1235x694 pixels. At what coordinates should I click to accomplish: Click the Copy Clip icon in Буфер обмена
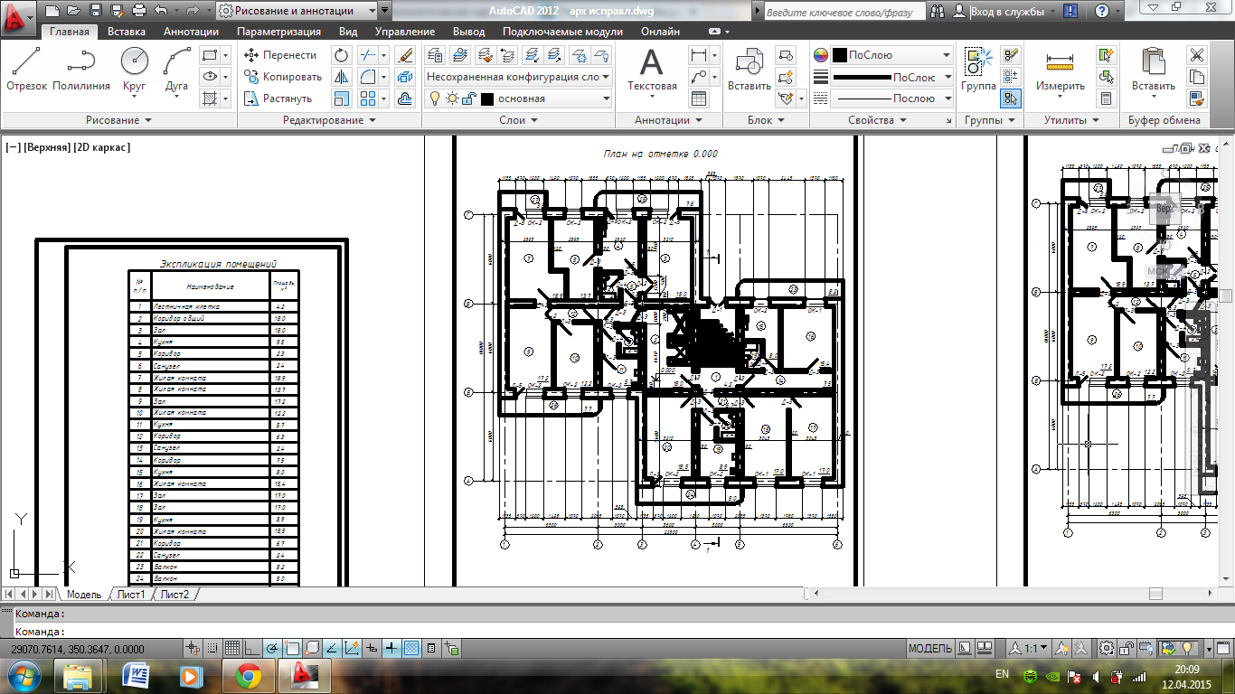[1197, 77]
